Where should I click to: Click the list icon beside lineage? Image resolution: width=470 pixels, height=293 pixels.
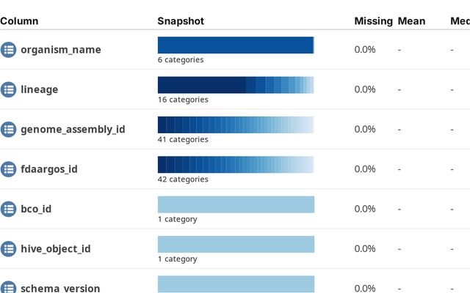8,89
